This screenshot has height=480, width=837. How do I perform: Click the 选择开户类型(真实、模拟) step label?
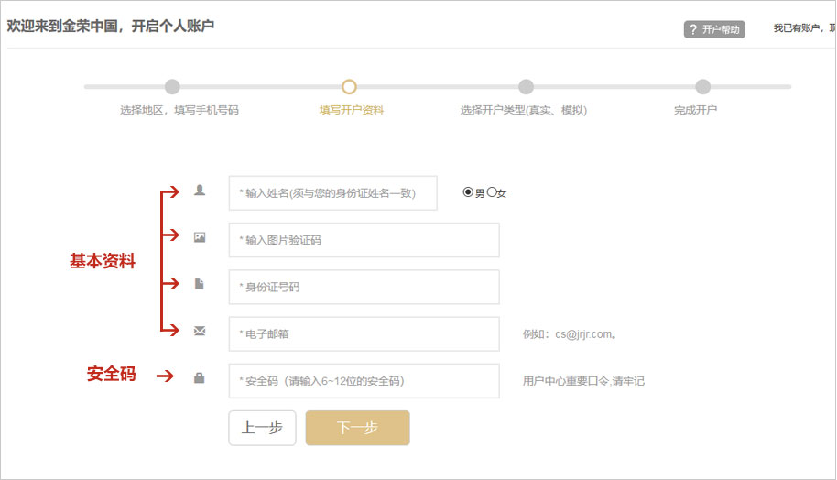point(524,110)
